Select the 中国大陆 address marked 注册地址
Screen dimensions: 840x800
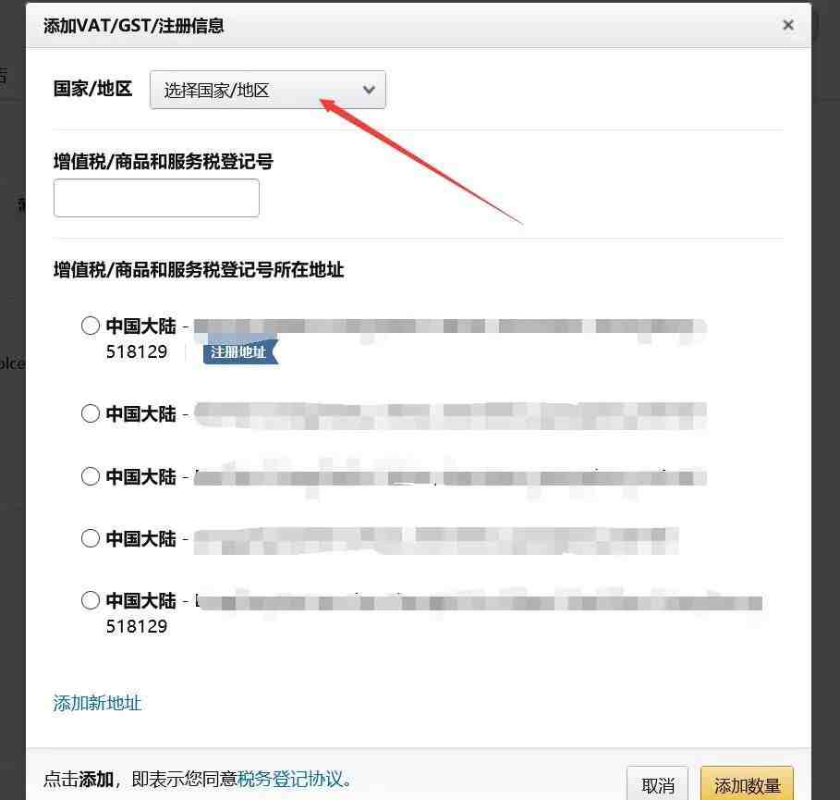[91, 326]
